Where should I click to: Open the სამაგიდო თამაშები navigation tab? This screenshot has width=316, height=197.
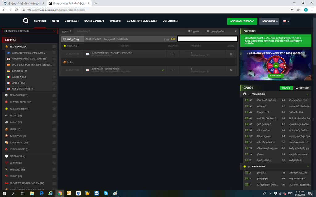pos(142,21)
